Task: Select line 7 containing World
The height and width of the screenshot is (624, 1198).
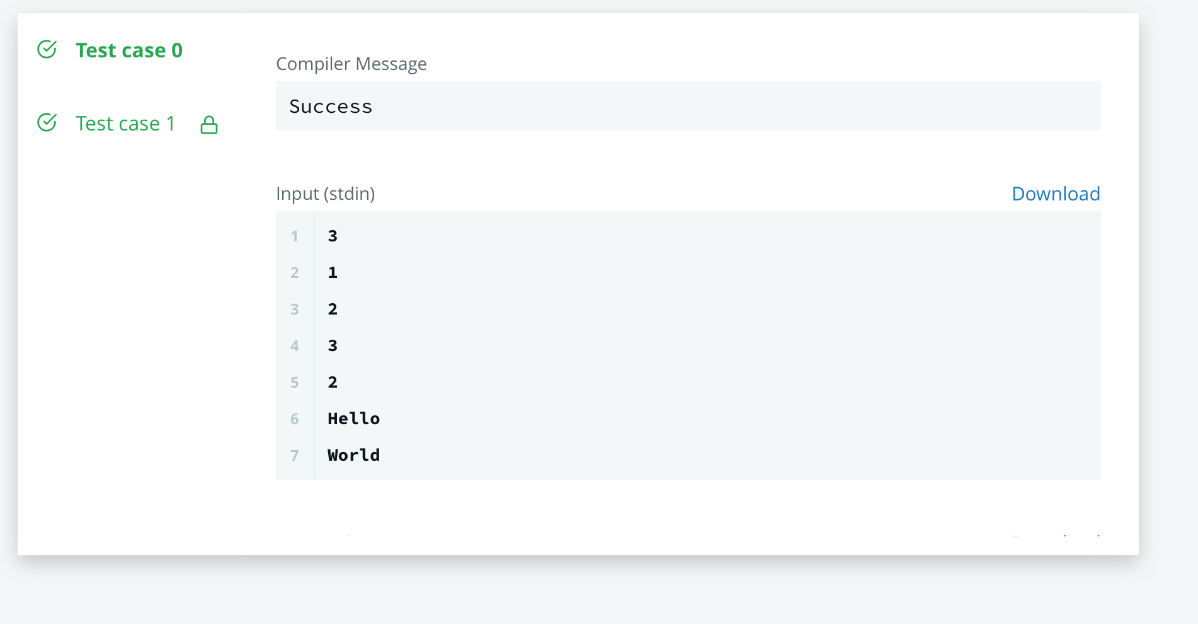Action: pyautogui.click(x=353, y=454)
